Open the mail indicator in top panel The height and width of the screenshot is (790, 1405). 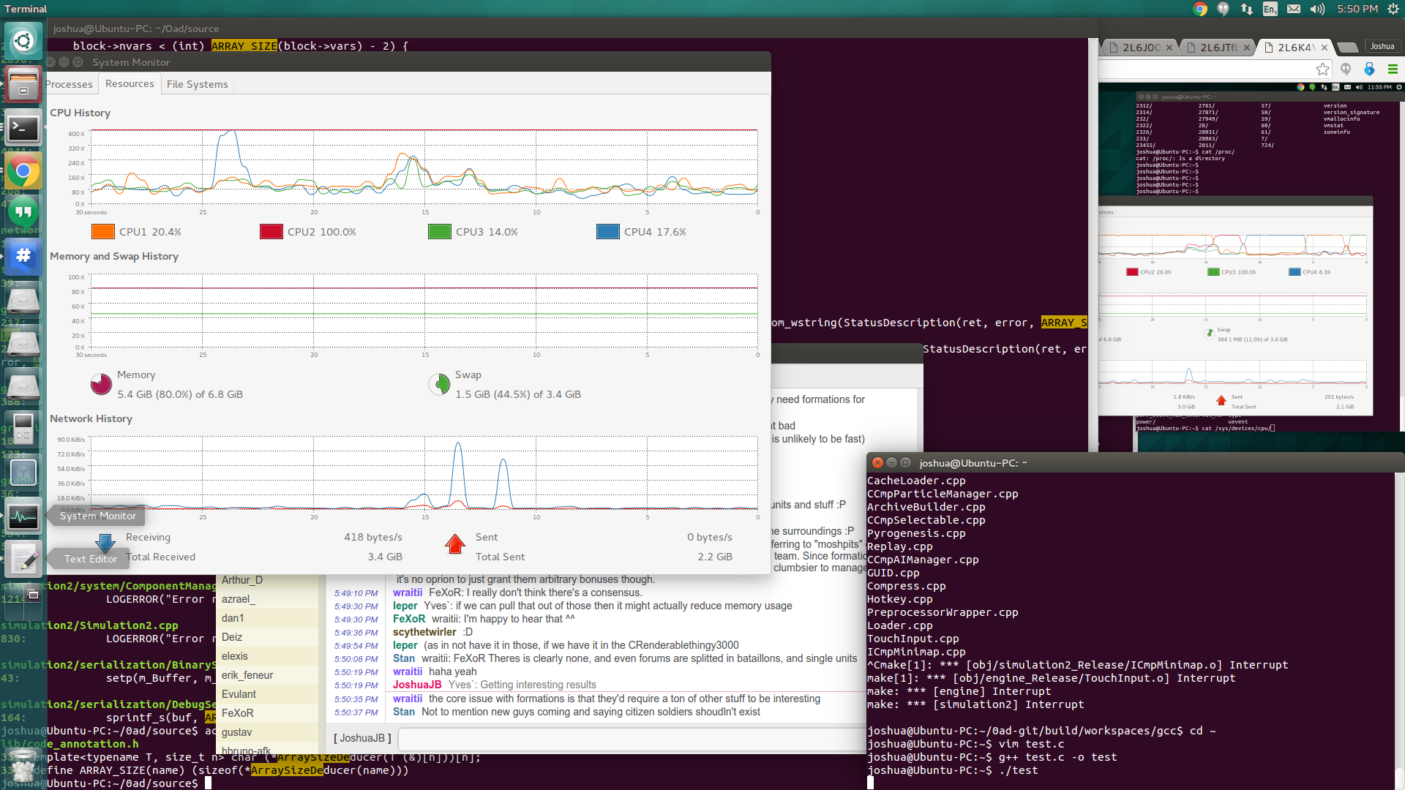[x=1294, y=9]
